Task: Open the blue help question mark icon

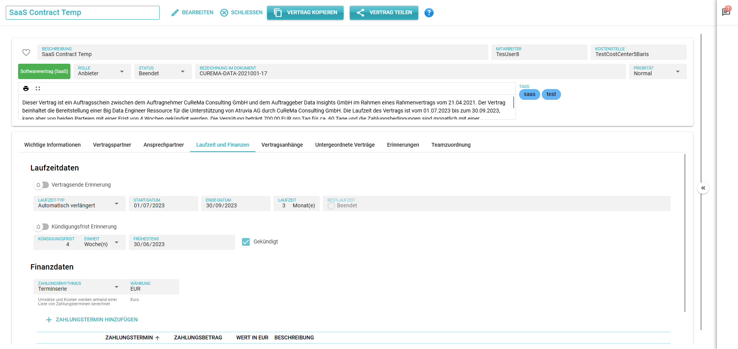Action: click(x=429, y=13)
